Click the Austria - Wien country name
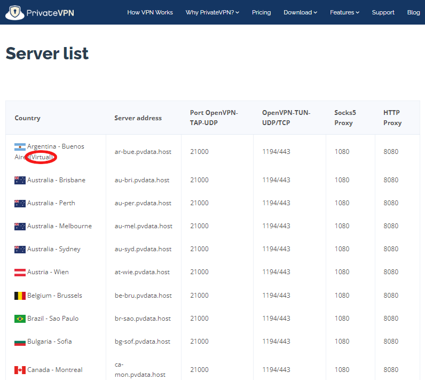Image resolution: width=425 pixels, height=380 pixels. click(48, 272)
